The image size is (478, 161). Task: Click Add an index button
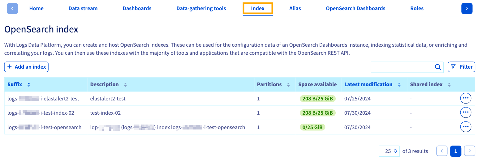[26, 67]
